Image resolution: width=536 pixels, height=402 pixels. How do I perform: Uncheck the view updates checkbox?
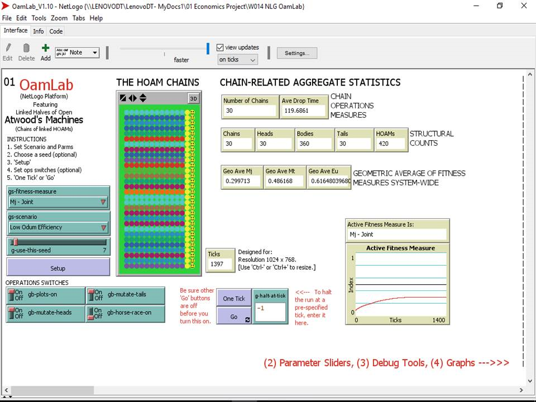[x=220, y=47]
